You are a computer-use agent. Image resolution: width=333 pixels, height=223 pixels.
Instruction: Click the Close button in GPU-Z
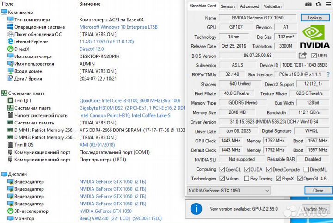coord(318,191)
